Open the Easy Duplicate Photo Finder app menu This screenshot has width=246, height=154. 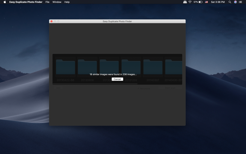click(26, 2)
